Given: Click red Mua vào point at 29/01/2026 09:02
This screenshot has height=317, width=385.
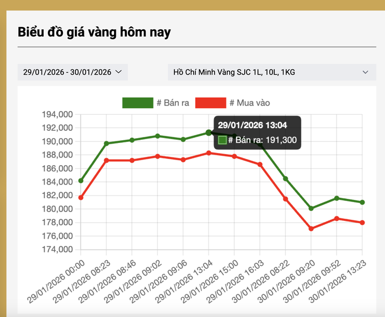Looking at the screenshot, I should tap(158, 156).
